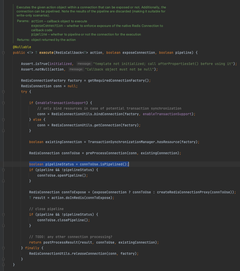Click the message: hint before "template not initialized"
The image size is (240, 271).
pyautogui.click(x=84, y=64)
